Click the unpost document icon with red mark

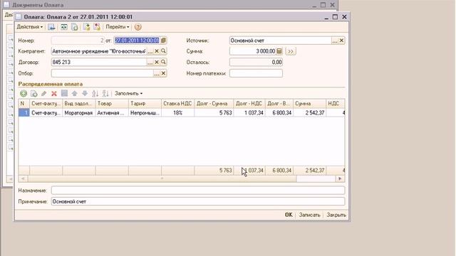[97, 27]
